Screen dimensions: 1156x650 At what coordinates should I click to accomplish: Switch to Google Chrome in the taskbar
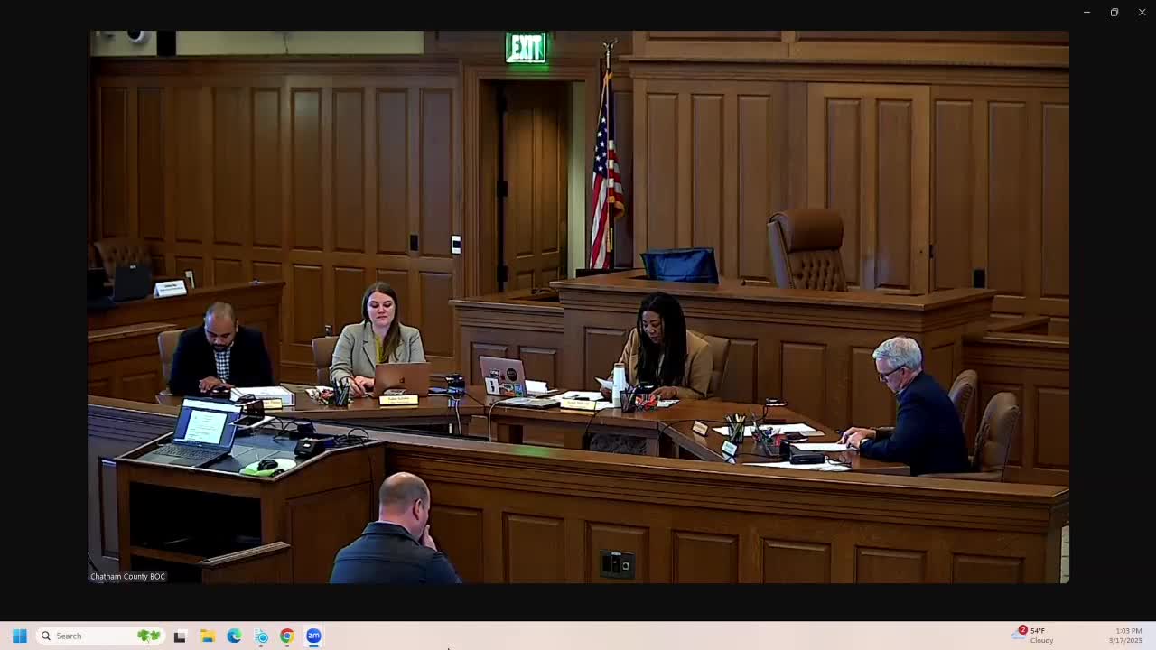click(x=286, y=636)
